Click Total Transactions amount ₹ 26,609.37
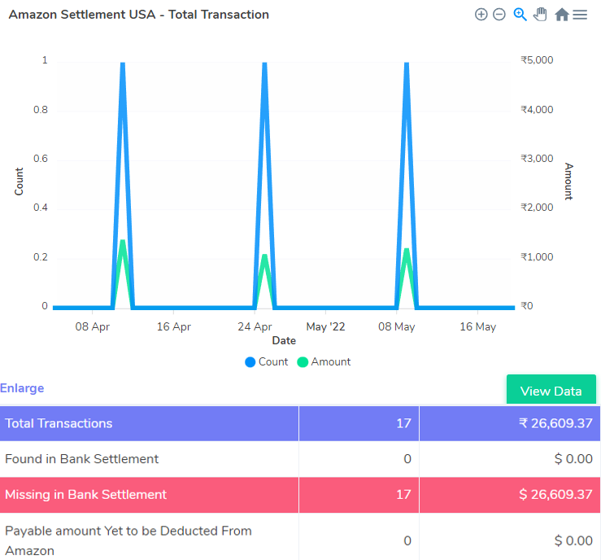This screenshot has width=601, height=560. pos(555,423)
